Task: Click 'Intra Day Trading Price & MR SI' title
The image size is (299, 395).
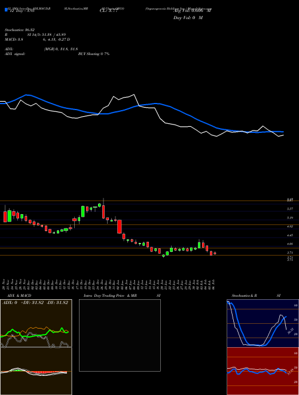Action: pyautogui.click(x=122, y=296)
